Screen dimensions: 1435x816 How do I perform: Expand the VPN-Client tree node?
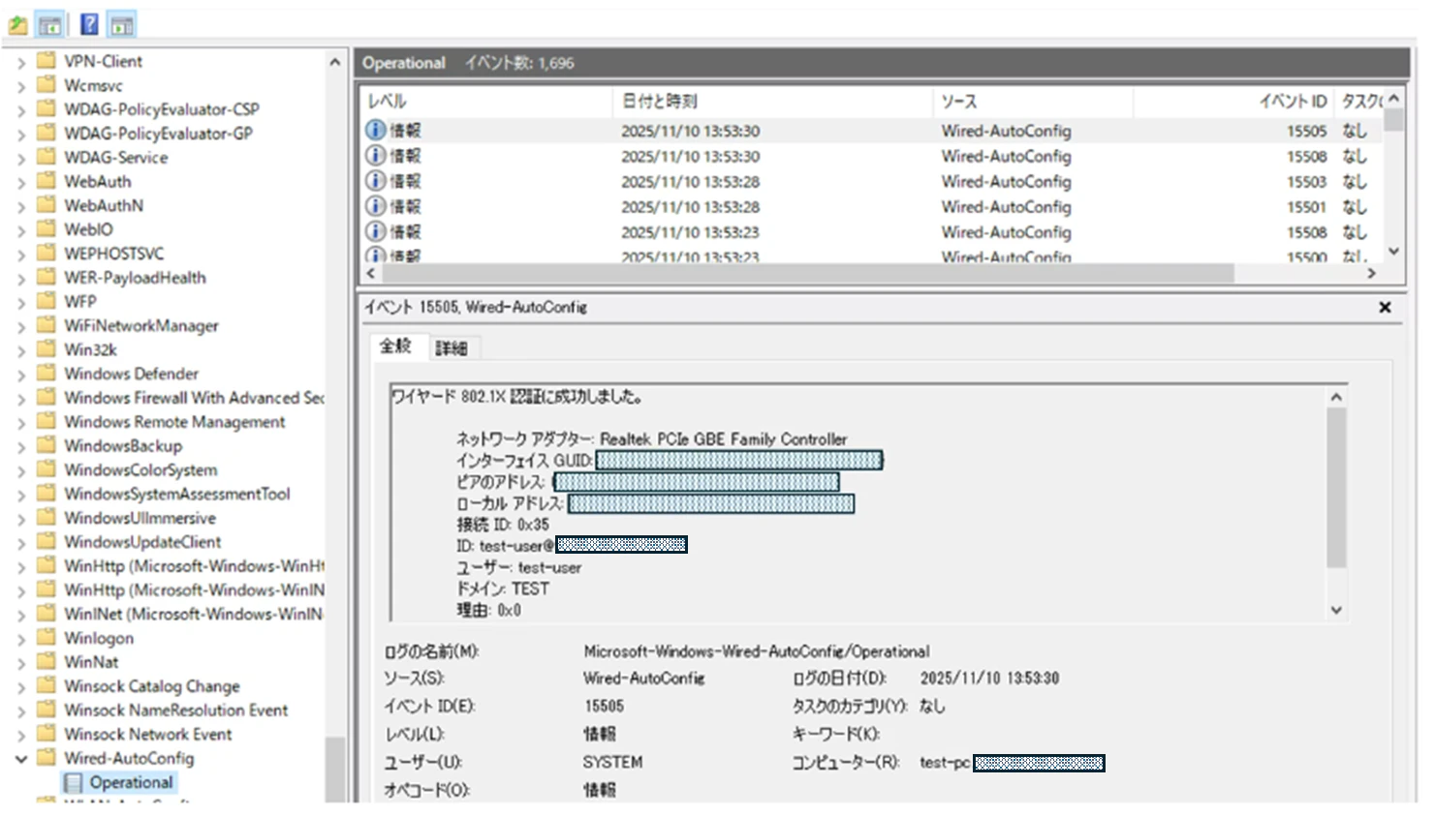(20, 62)
